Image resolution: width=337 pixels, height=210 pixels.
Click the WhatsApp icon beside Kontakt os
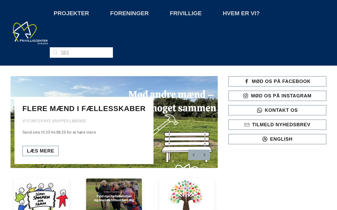point(260,110)
